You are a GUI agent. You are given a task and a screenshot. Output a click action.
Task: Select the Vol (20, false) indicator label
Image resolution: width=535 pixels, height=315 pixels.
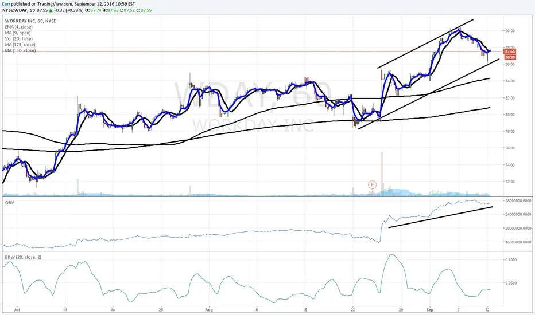tap(20, 39)
